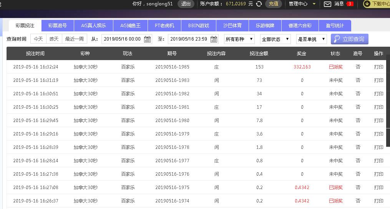
Task: Click 打印 for issue 20190516-1985
Action: click(x=378, y=67)
